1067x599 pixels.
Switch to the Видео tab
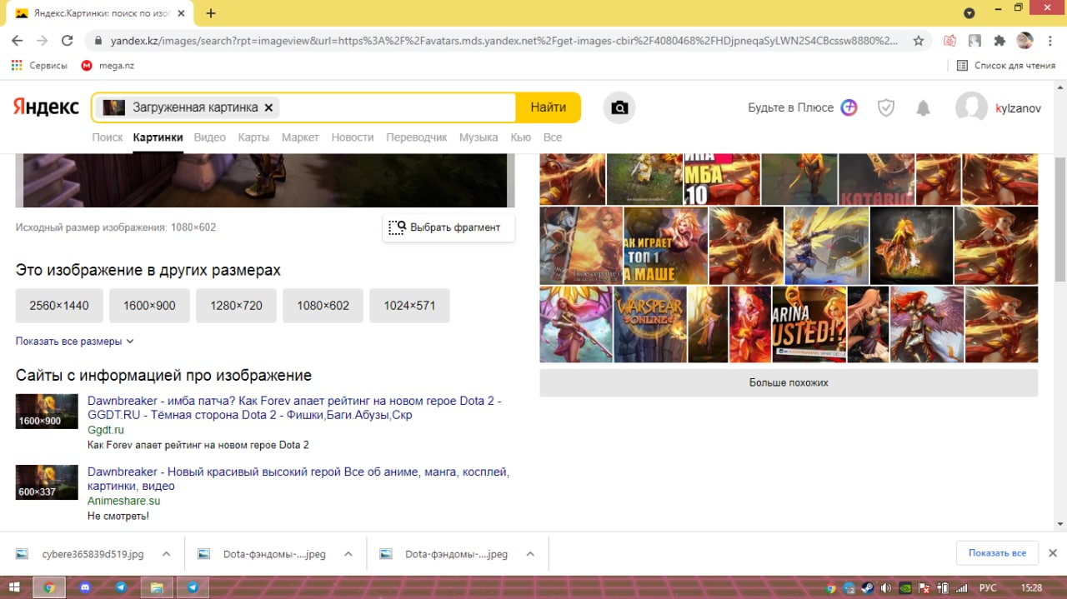(x=209, y=137)
